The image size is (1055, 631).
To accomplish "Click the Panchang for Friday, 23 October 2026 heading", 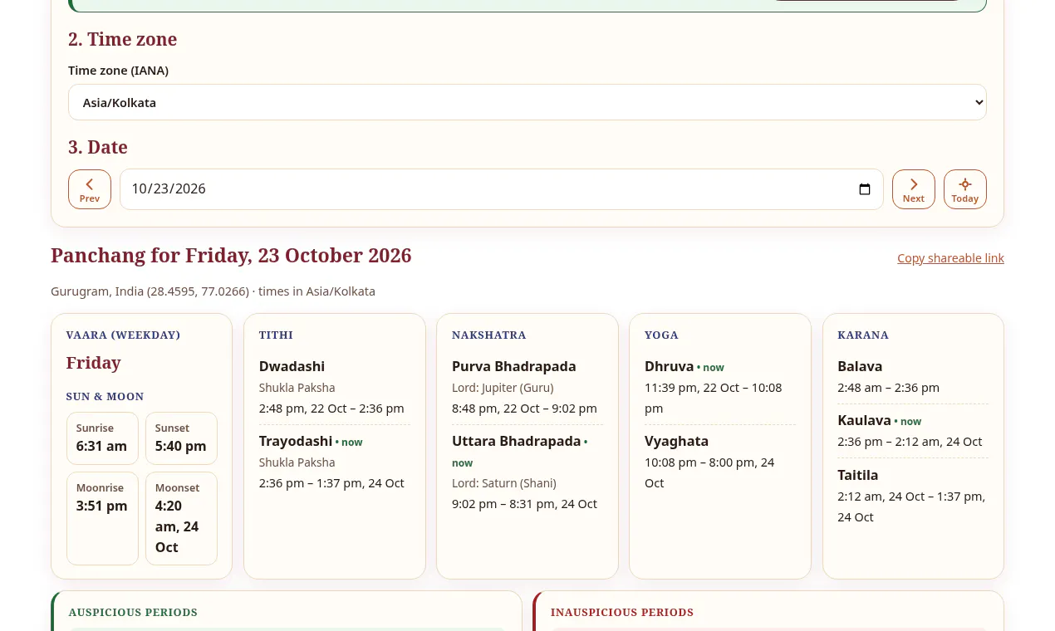I will 231,256.
